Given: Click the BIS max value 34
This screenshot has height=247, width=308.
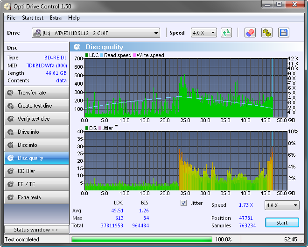Looking at the screenshot, I should click(x=146, y=218).
